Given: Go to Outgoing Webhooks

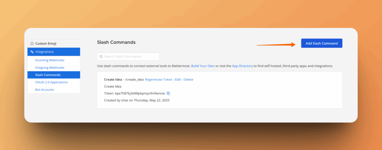Looking at the screenshot, I should tap(50, 67).
